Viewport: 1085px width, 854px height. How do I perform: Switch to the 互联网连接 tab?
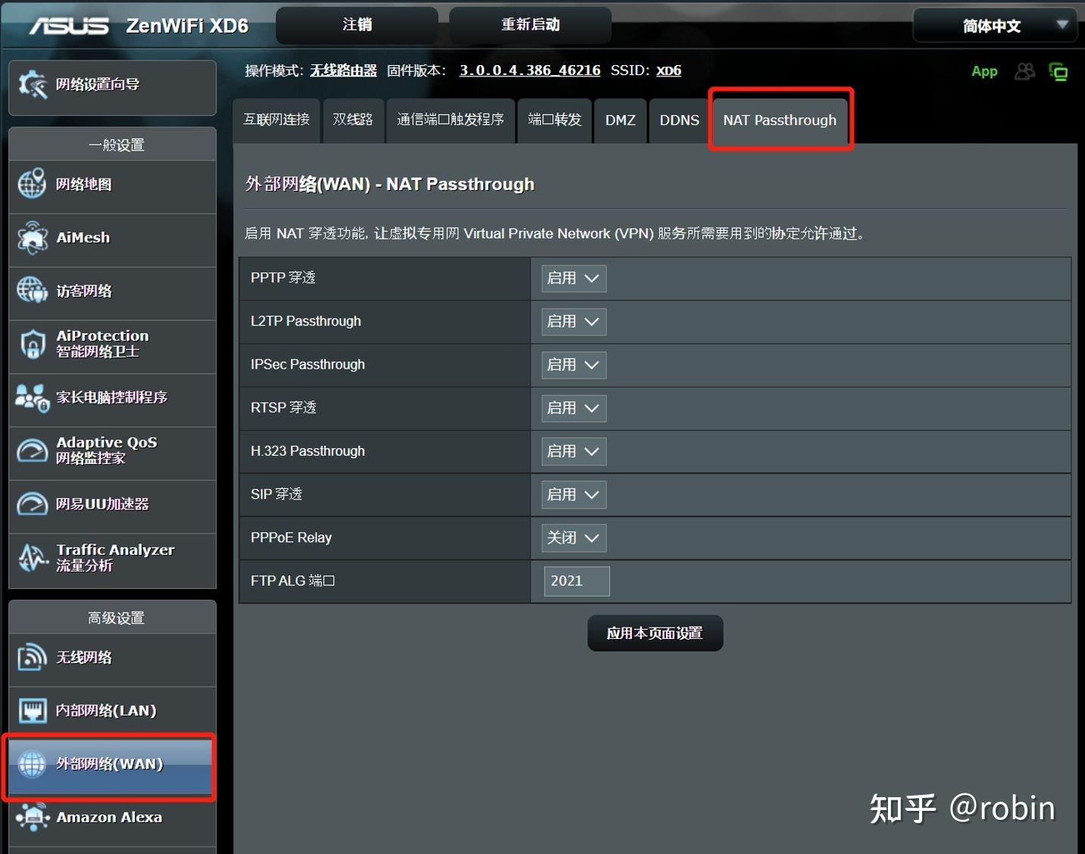[x=277, y=120]
